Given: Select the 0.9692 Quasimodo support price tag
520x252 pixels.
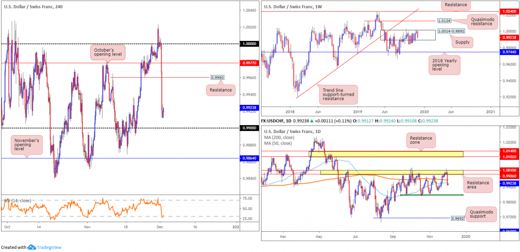Looking at the screenshot, I should (x=458, y=219).
